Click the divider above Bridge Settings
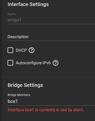95x121 pixels. (x=48, y=77)
